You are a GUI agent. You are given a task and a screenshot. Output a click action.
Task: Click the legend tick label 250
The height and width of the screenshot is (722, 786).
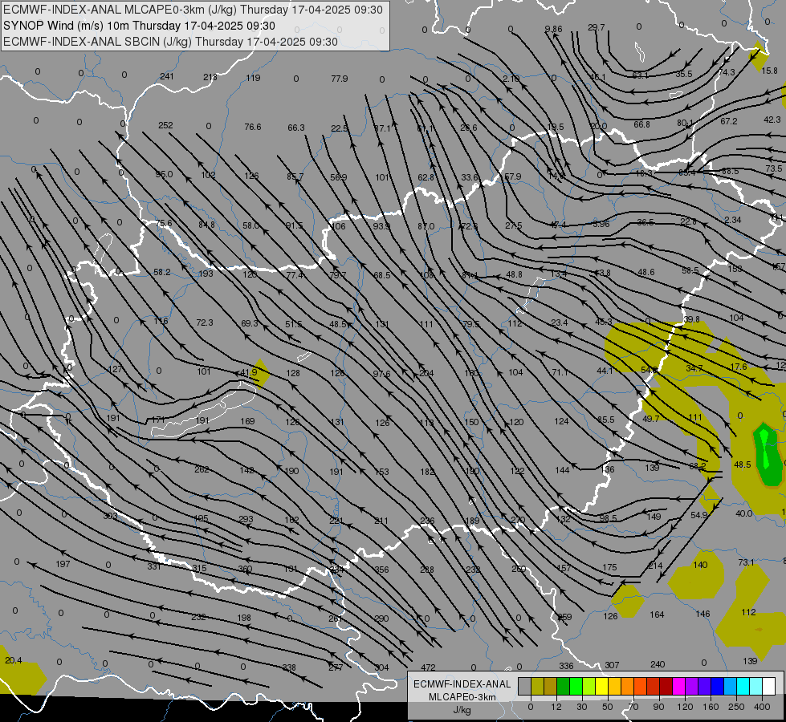click(736, 707)
